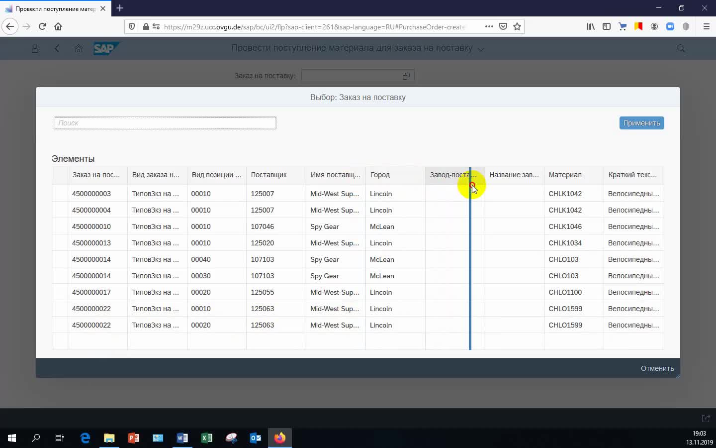
Task: Select order 4500000003 cell
Action: click(x=97, y=194)
